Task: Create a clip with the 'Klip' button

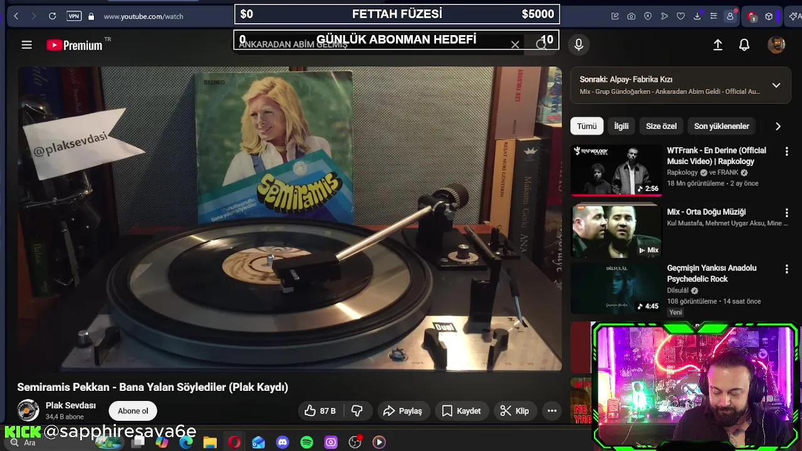Action: click(514, 411)
